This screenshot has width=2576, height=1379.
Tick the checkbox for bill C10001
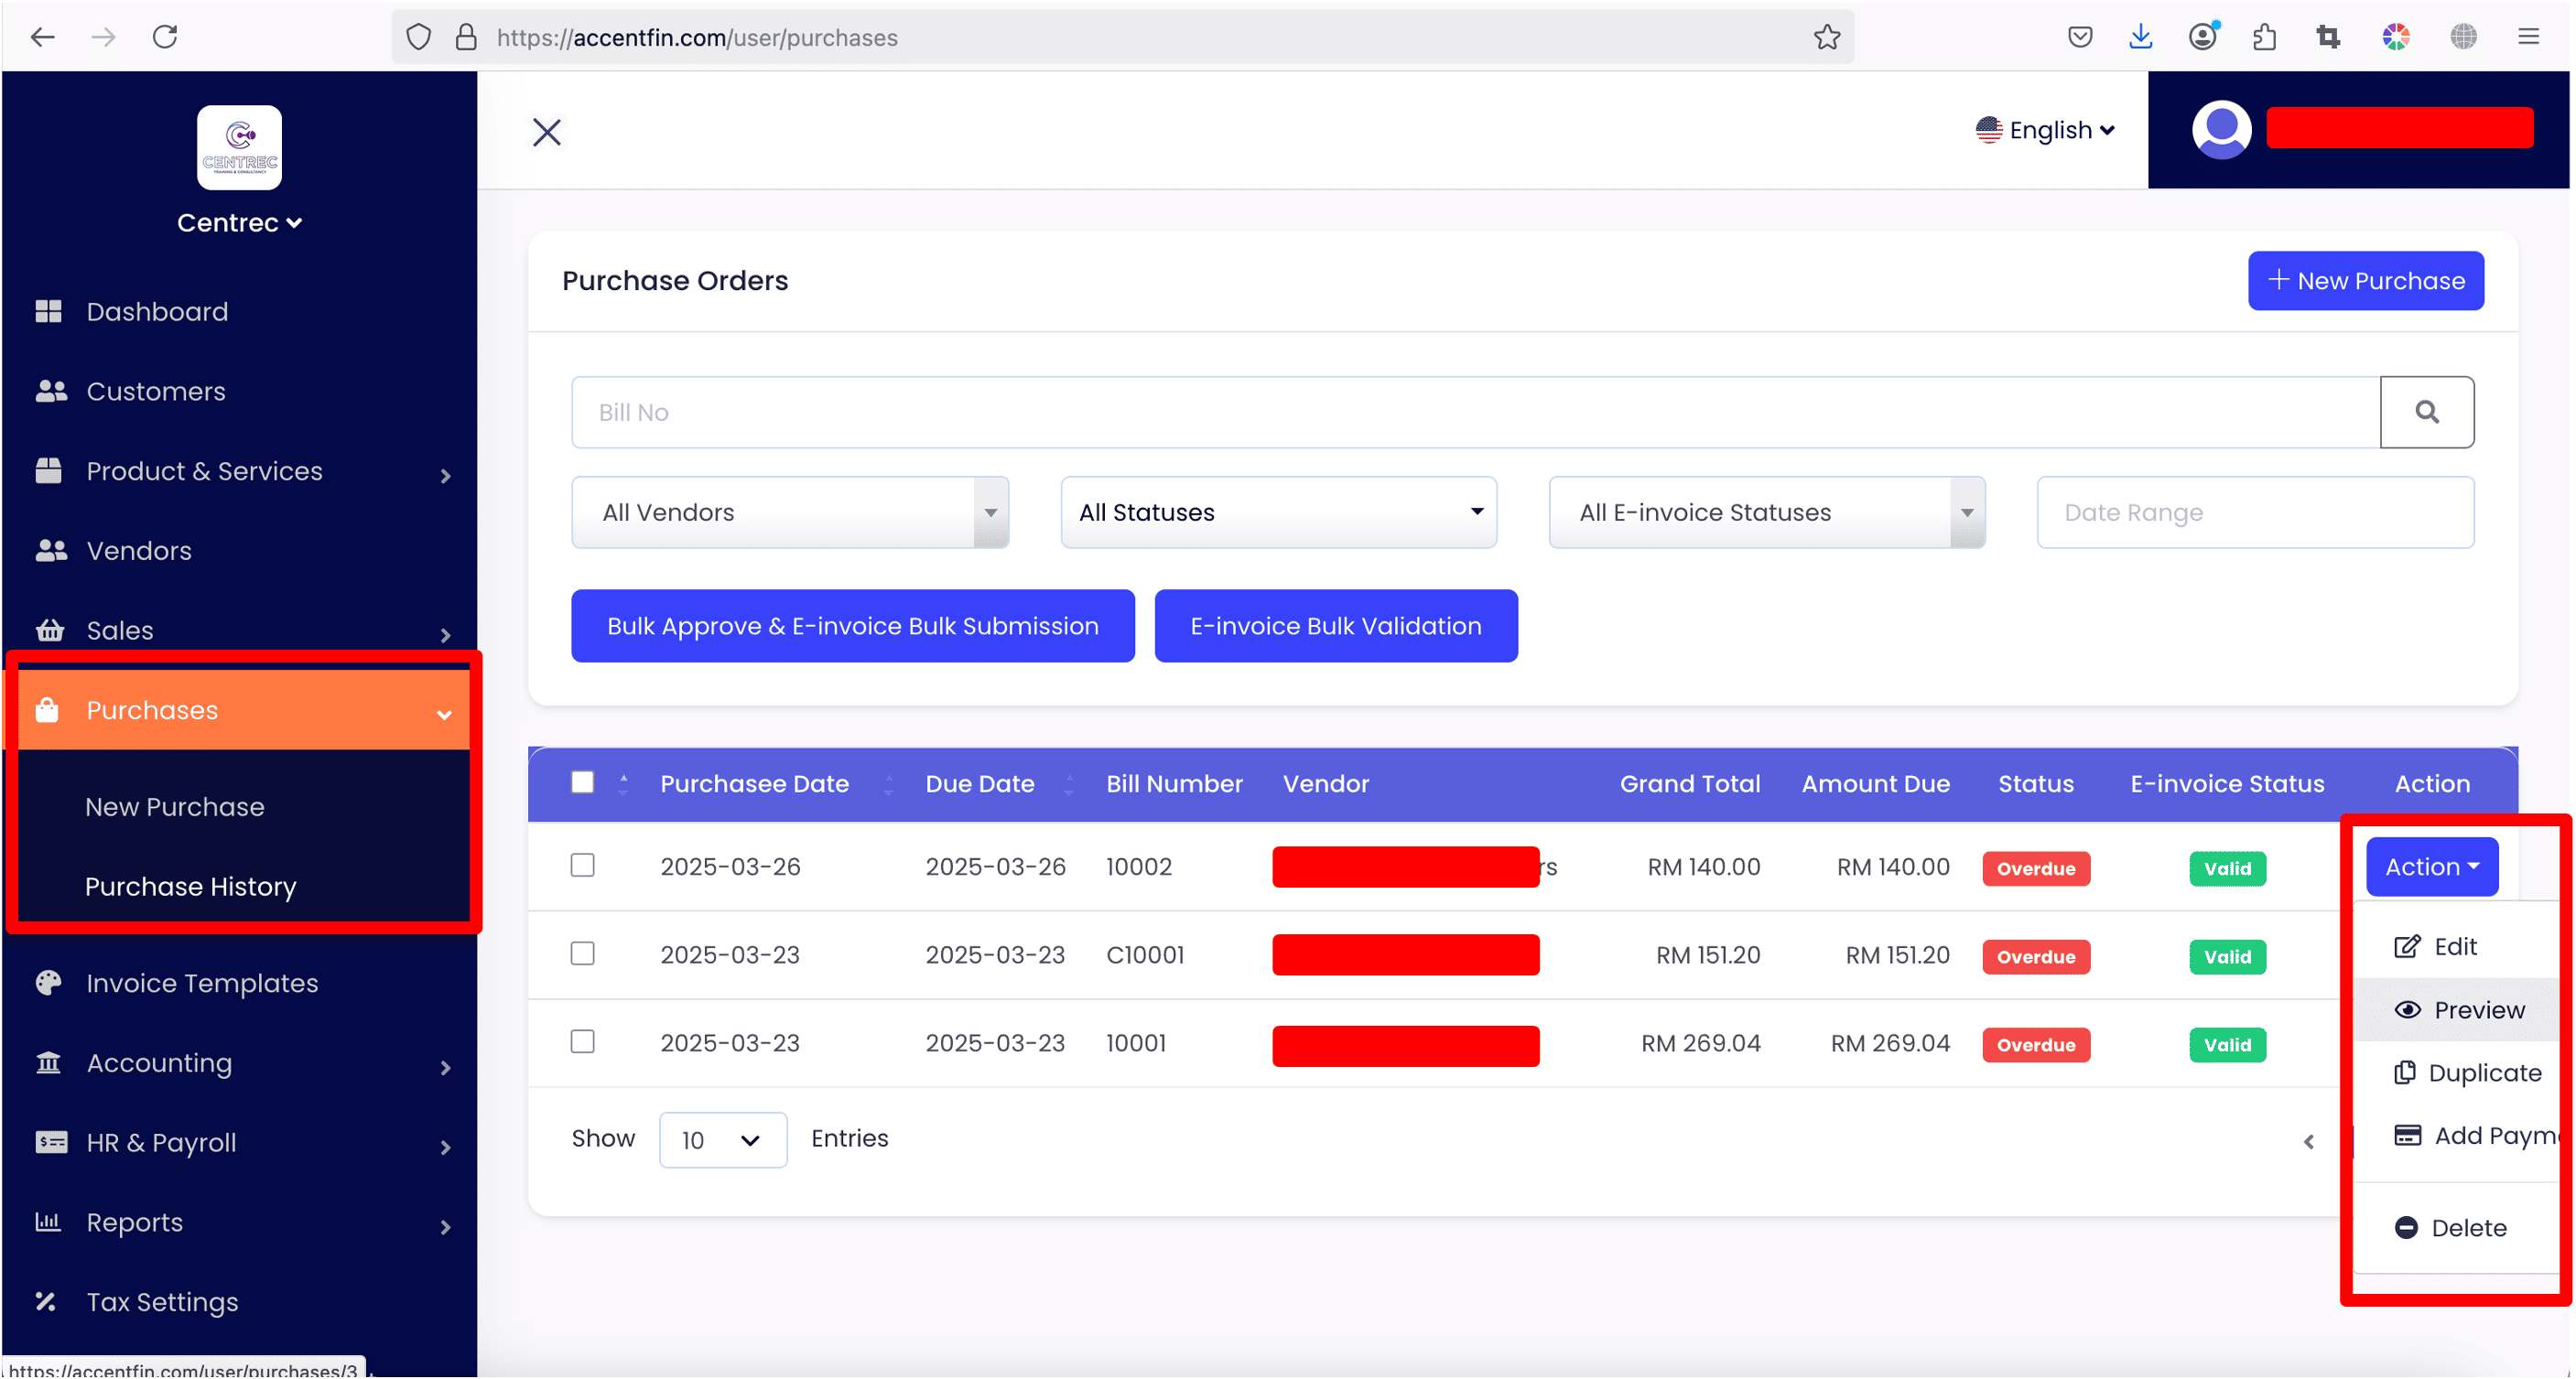(x=582, y=953)
